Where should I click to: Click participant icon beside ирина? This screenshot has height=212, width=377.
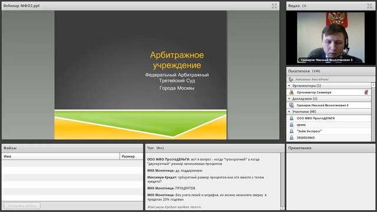292,125
